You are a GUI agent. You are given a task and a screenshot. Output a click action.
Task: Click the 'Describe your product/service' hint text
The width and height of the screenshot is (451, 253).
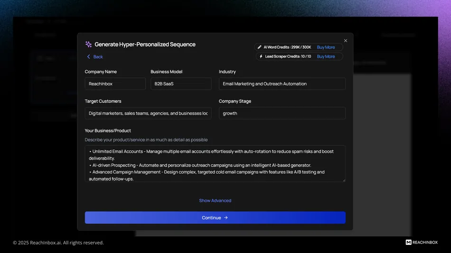click(146, 140)
